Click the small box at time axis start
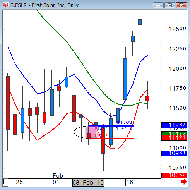The image size is (190, 190). pos(5,182)
